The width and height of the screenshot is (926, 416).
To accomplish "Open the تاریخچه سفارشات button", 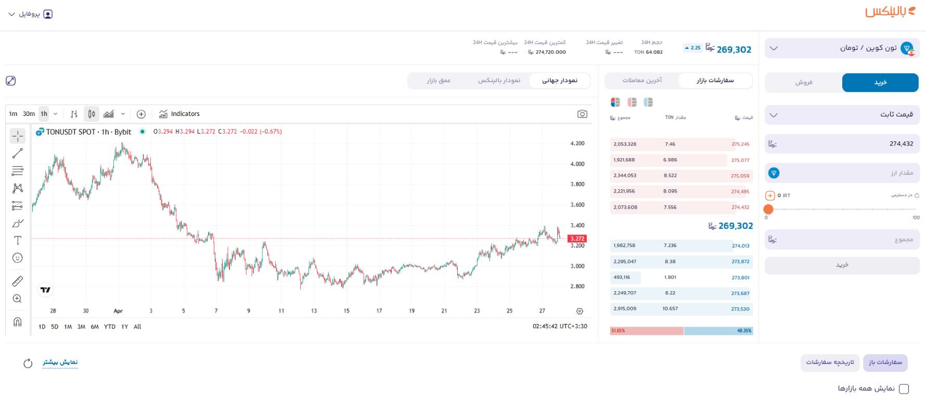I will (830, 362).
